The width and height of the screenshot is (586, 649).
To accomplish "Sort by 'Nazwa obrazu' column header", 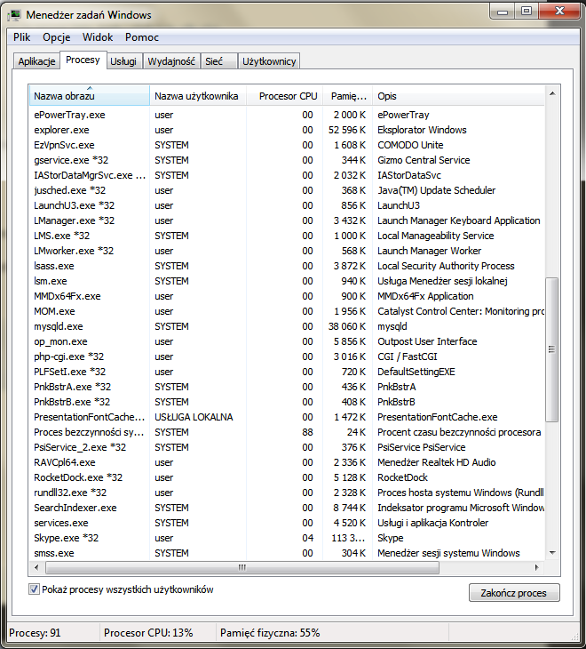I will (x=90, y=96).
